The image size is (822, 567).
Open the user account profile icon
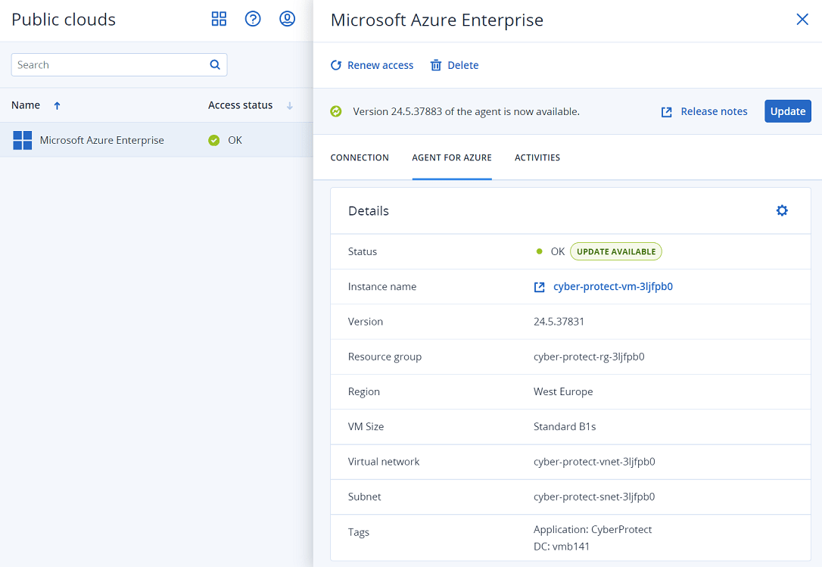(x=287, y=19)
